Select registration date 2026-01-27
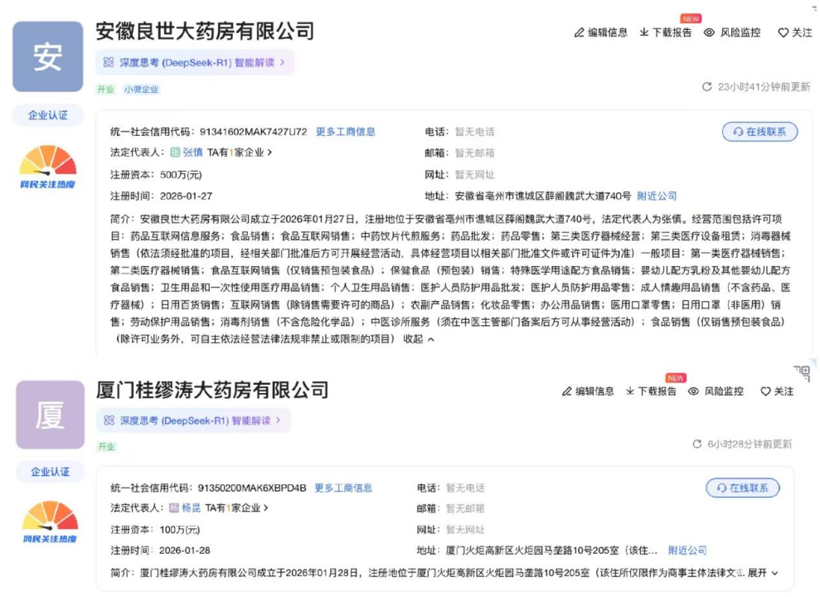 186,197
